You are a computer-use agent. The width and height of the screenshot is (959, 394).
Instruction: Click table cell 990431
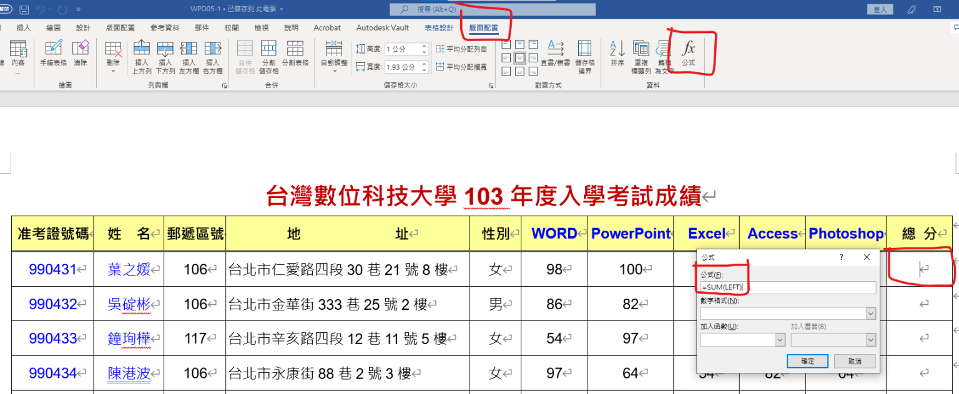[52, 269]
